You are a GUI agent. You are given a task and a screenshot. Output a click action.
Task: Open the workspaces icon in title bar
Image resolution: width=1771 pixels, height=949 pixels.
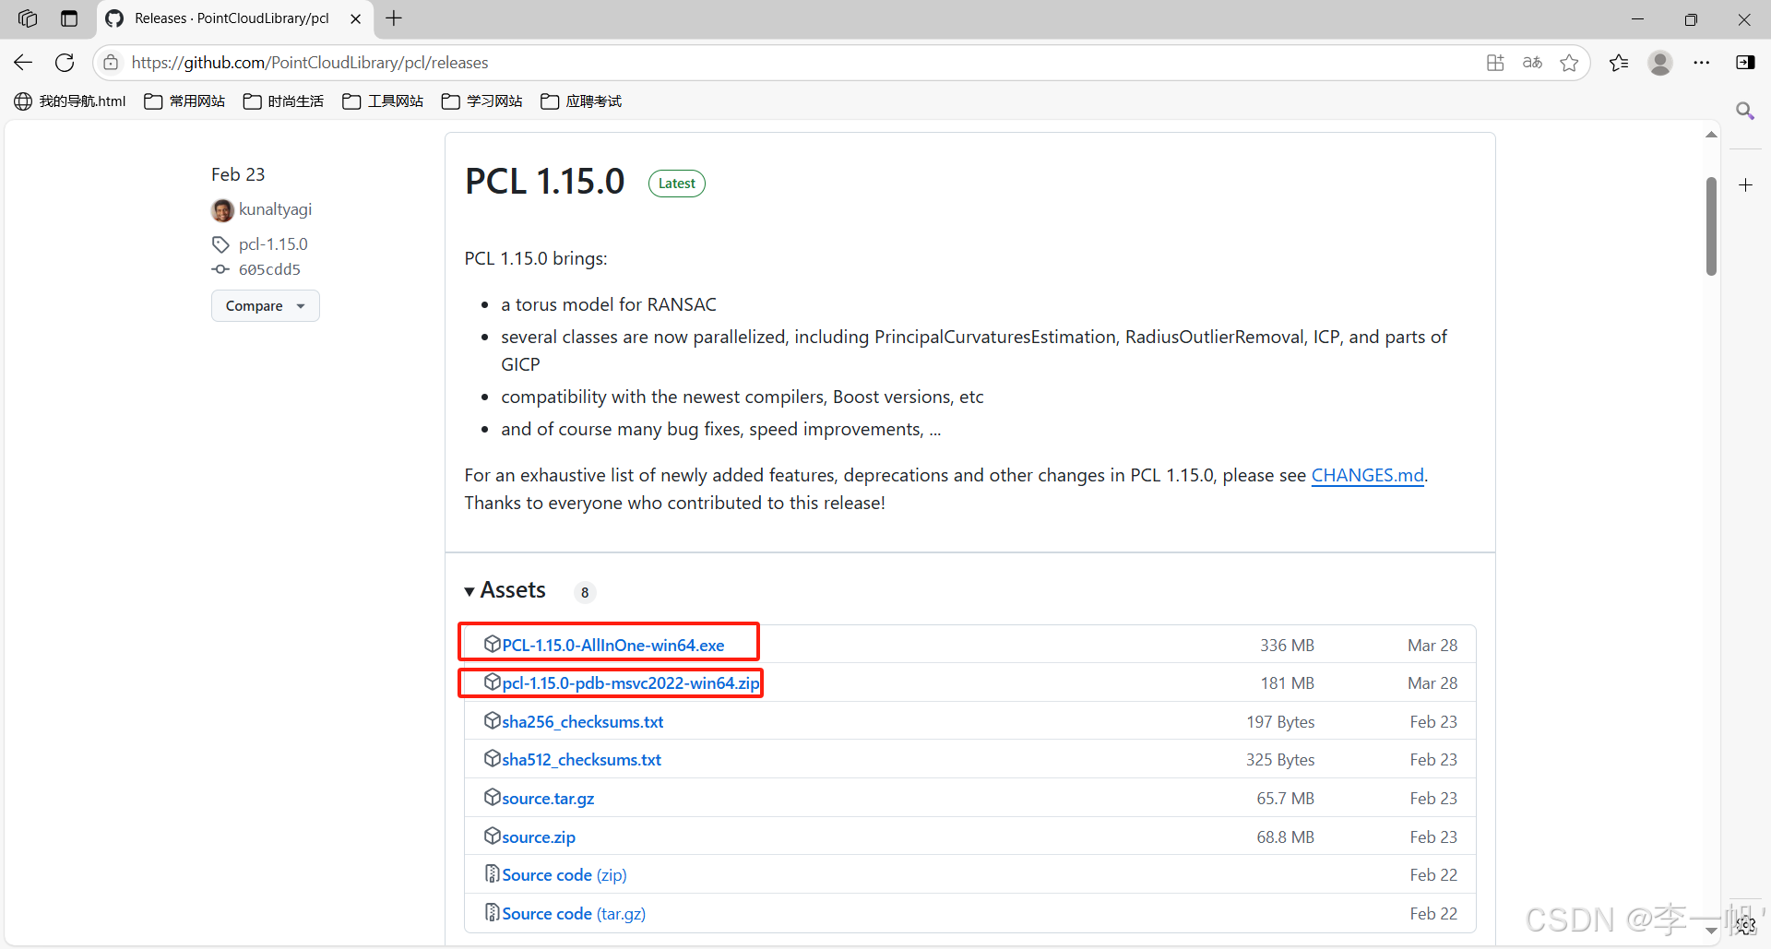28,18
